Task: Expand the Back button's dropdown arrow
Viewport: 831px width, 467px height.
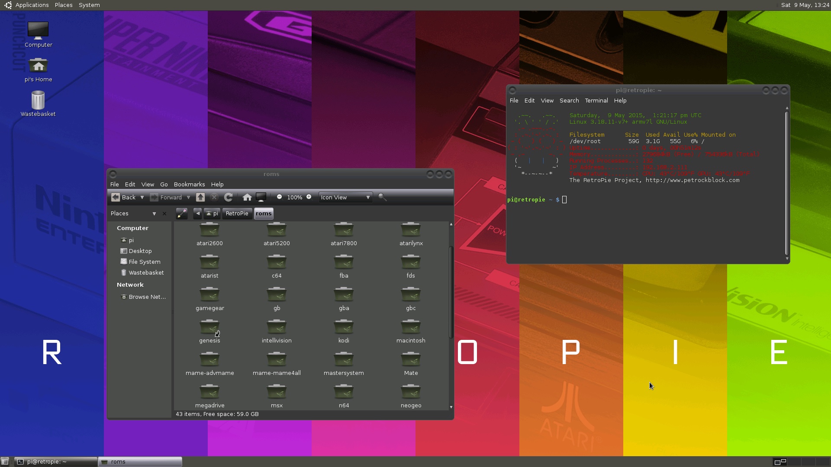Action: pyautogui.click(x=142, y=197)
